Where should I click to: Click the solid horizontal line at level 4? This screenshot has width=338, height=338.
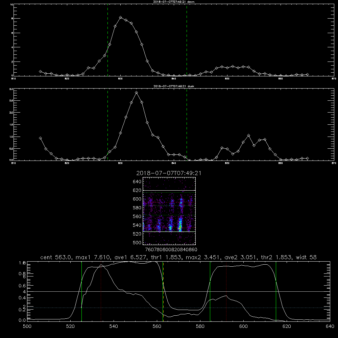(178, 291)
